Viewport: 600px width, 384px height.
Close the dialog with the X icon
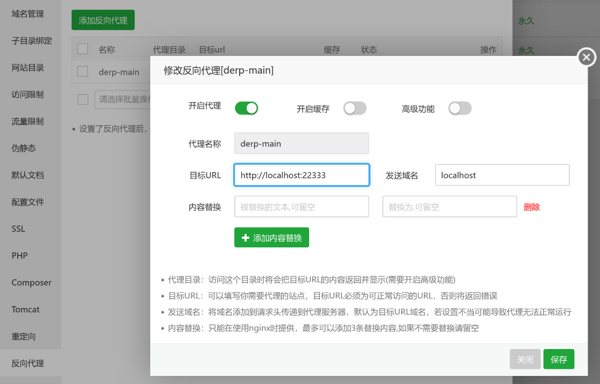(x=587, y=57)
